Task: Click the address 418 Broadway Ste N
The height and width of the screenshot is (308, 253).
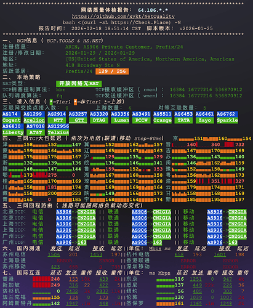Action: click(x=92, y=65)
